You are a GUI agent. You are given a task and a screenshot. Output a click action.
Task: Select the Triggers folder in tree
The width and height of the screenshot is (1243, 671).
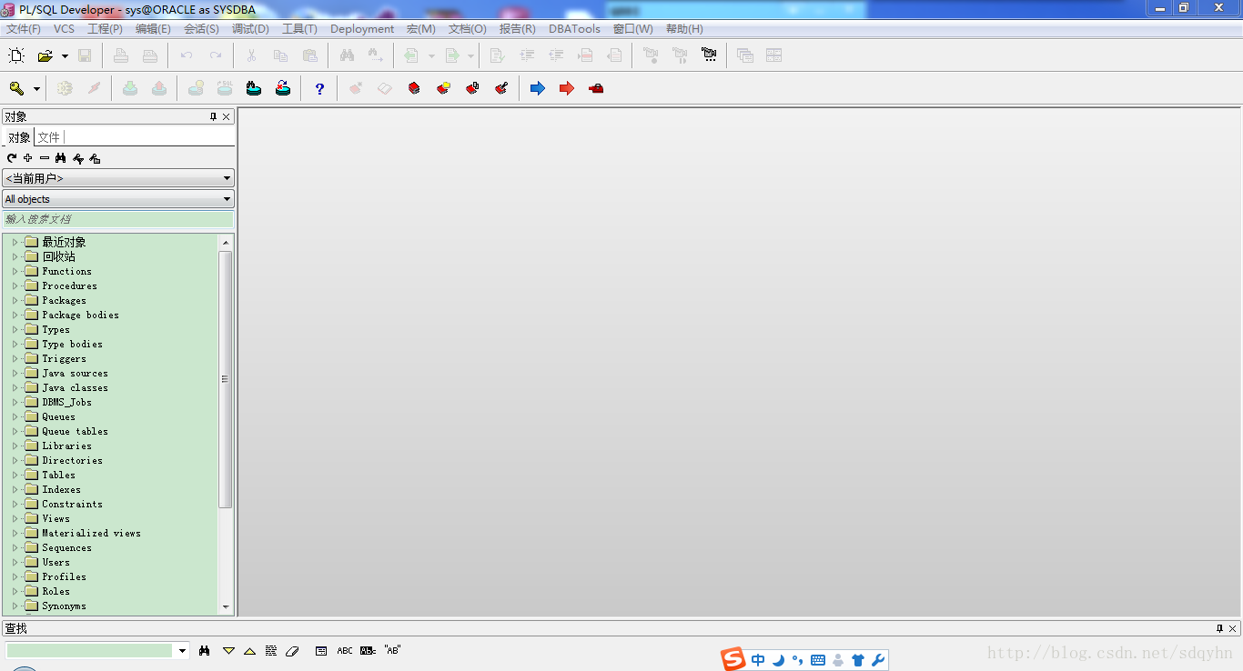64,358
